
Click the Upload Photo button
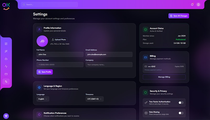[x=59, y=39]
